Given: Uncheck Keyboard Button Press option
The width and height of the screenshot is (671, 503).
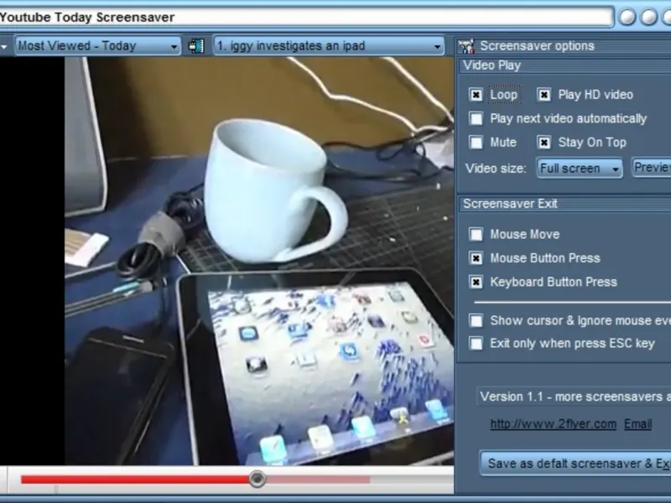Looking at the screenshot, I should coord(476,283).
